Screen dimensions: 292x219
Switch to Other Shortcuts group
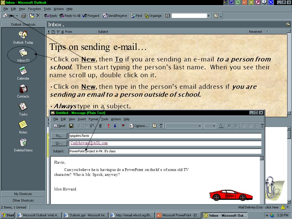(23, 200)
